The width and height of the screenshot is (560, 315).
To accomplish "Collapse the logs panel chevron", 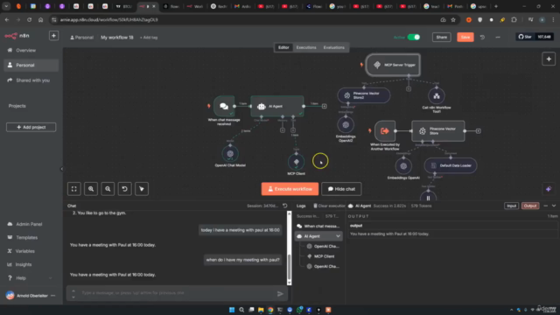I will coord(554,206).
